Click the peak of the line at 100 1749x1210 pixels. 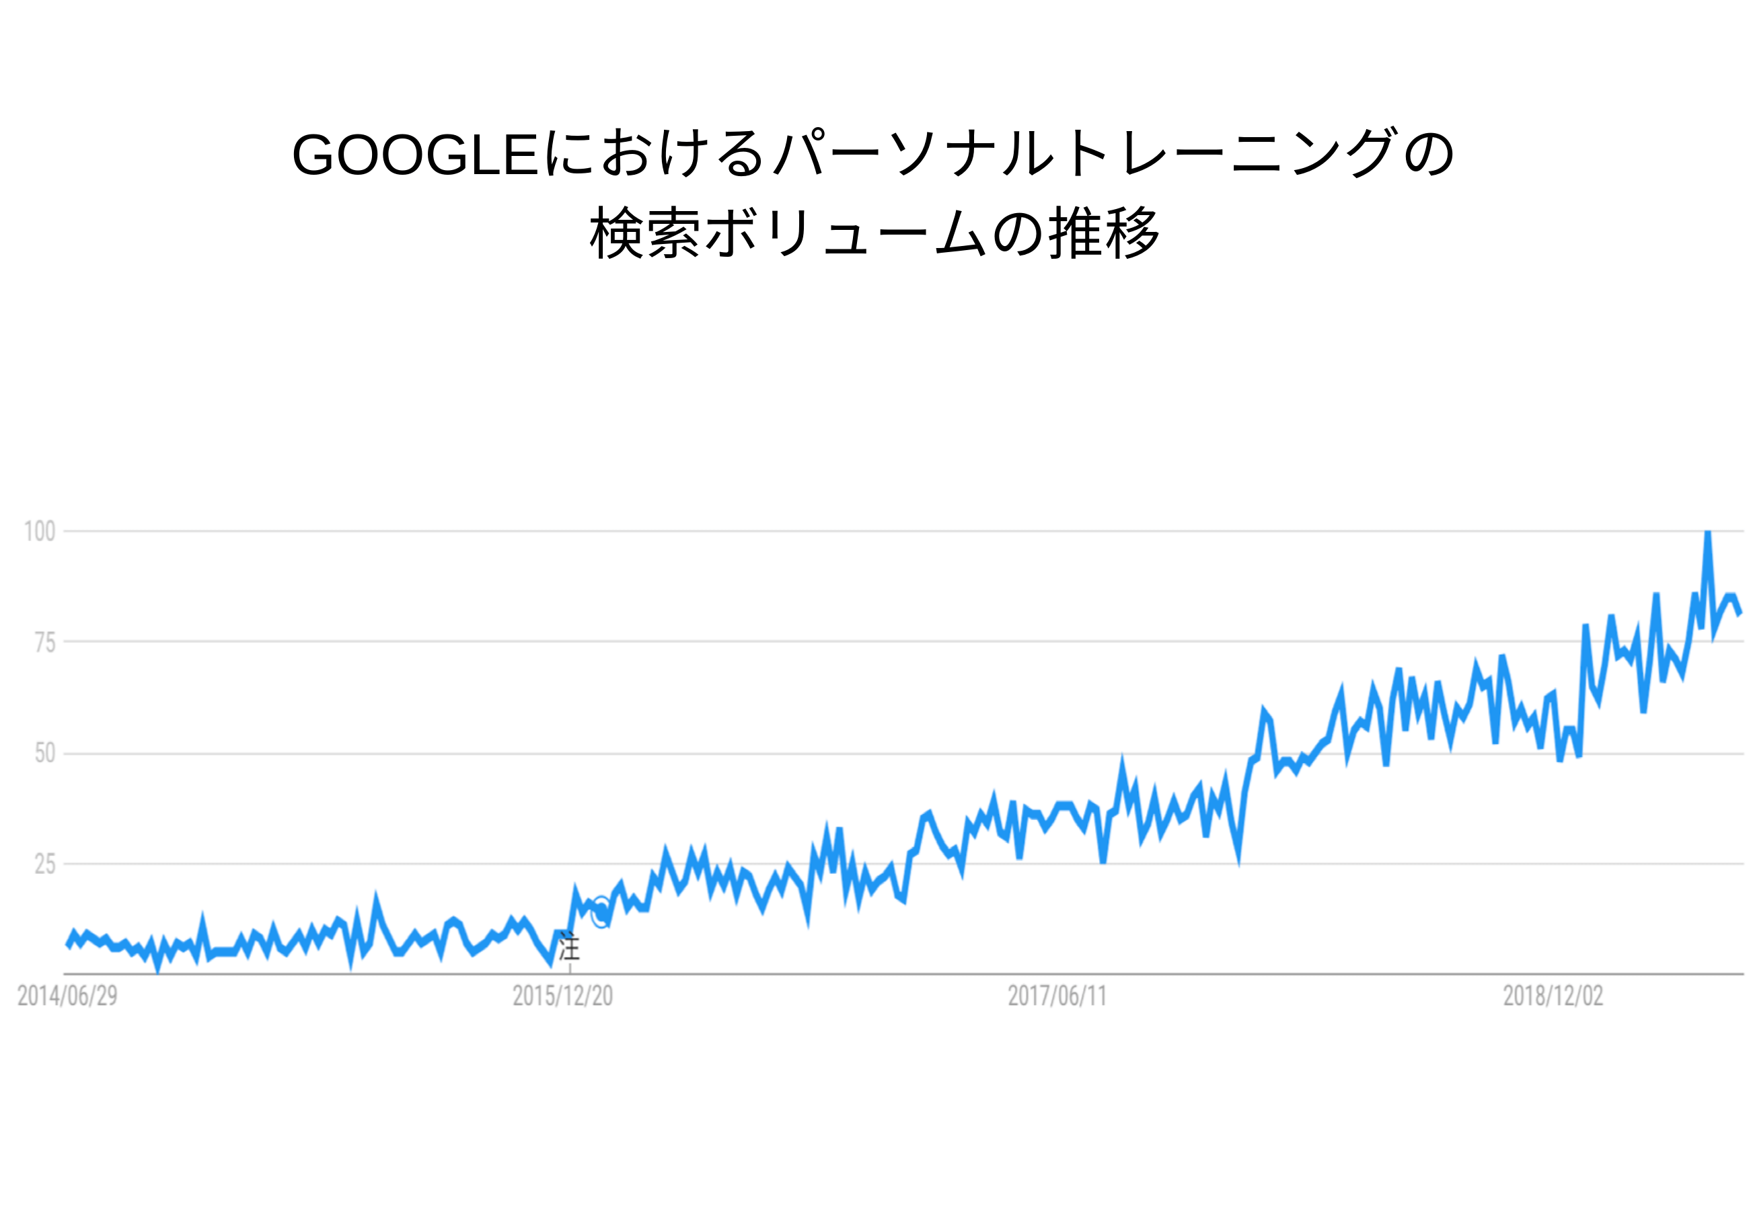(1707, 533)
